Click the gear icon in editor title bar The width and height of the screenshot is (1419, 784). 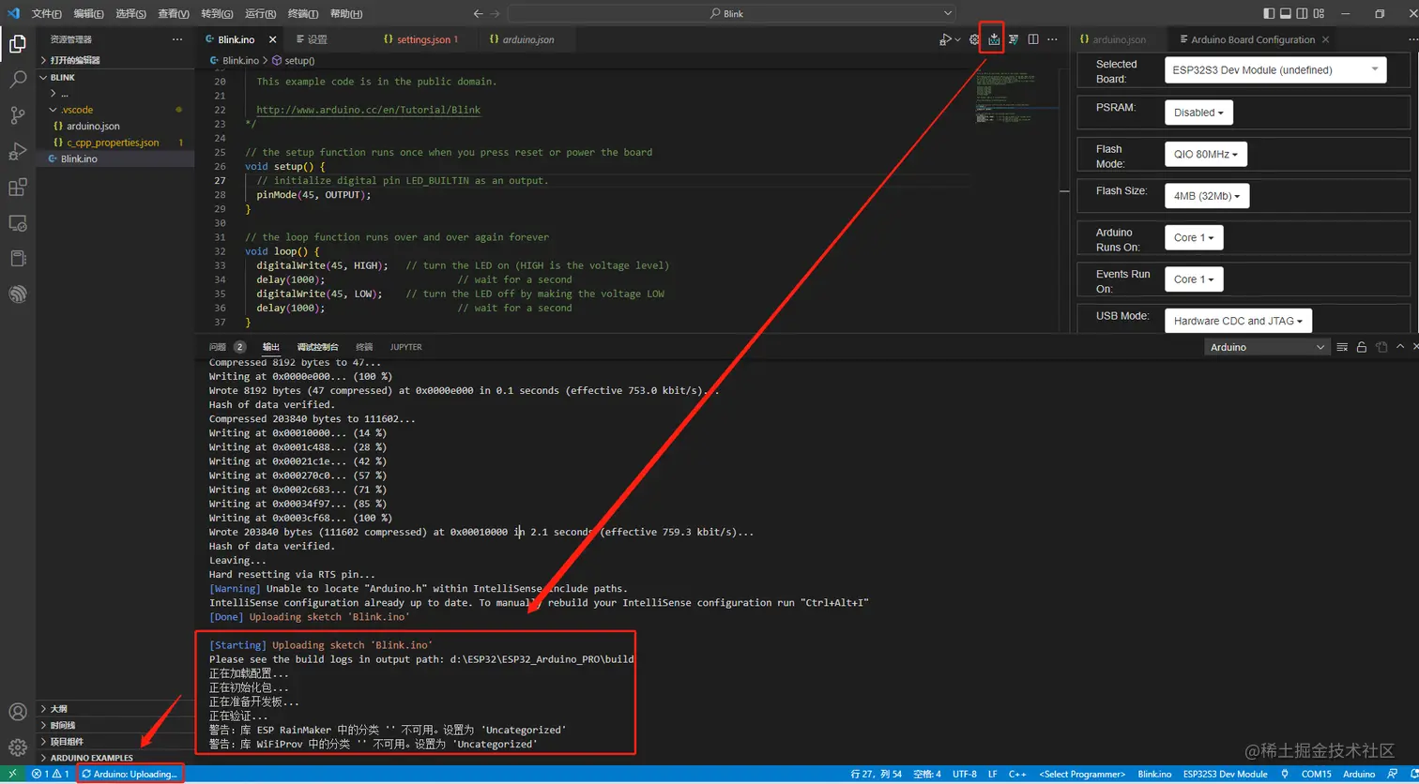coord(974,39)
